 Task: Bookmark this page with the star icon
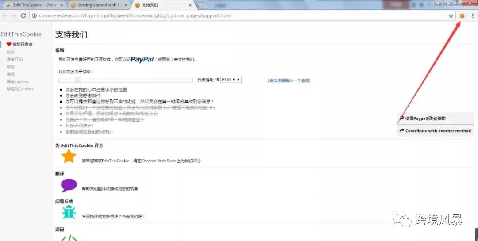coord(451,15)
